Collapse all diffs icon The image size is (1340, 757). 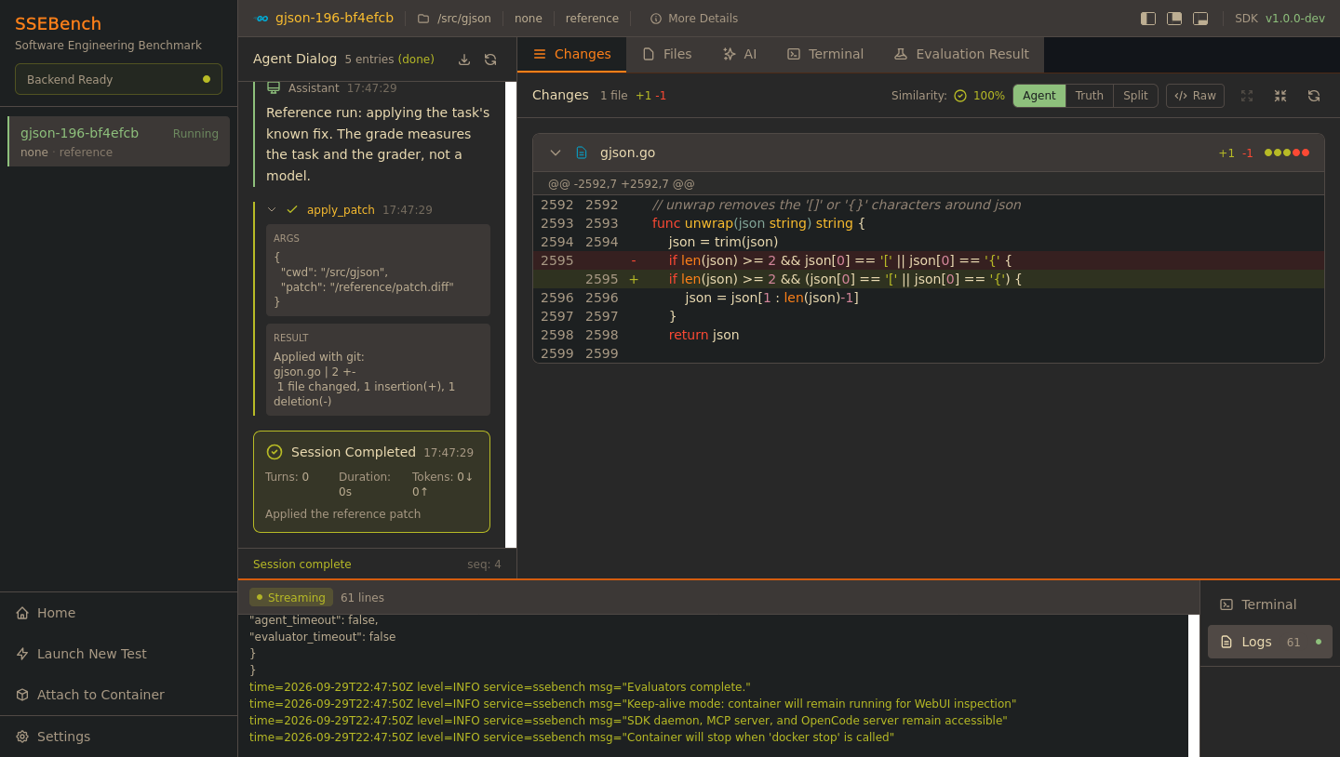(x=1280, y=96)
